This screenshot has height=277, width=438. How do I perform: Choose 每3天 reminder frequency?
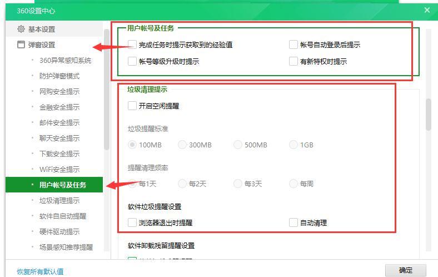pyautogui.click(x=238, y=184)
